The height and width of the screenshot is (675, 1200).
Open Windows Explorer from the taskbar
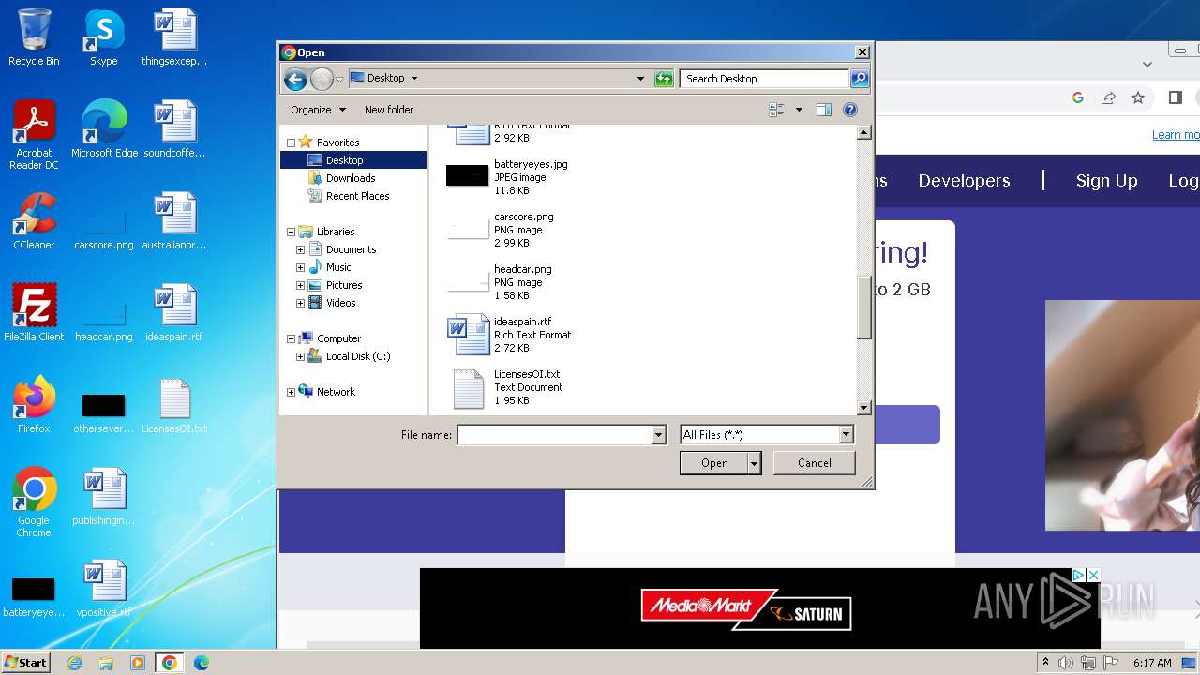(x=106, y=663)
